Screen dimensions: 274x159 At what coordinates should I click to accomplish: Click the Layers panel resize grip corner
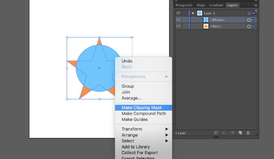(x=256, y=134)
